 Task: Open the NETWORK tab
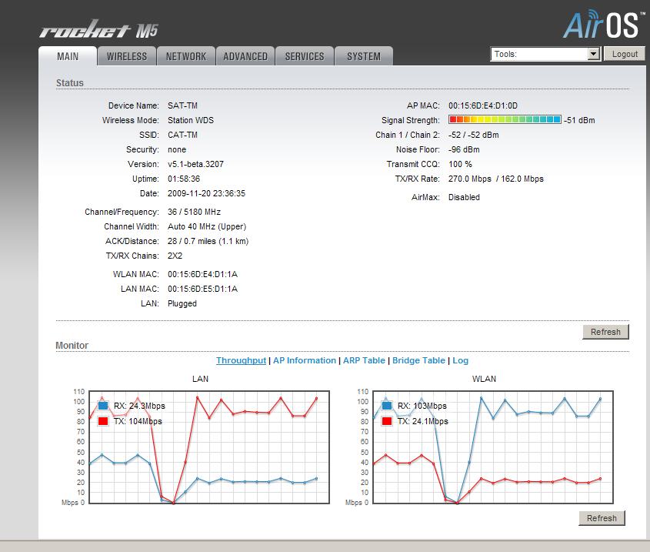tap(186, 56)
